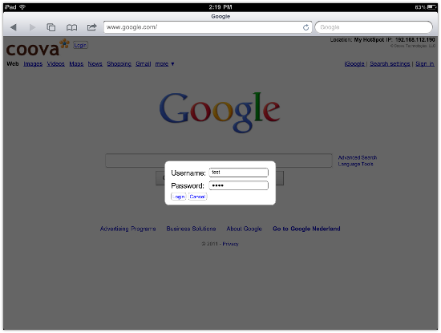Click the coova logo
The width and height of the screenshot is (441, 333).
[x=37, y=48]
